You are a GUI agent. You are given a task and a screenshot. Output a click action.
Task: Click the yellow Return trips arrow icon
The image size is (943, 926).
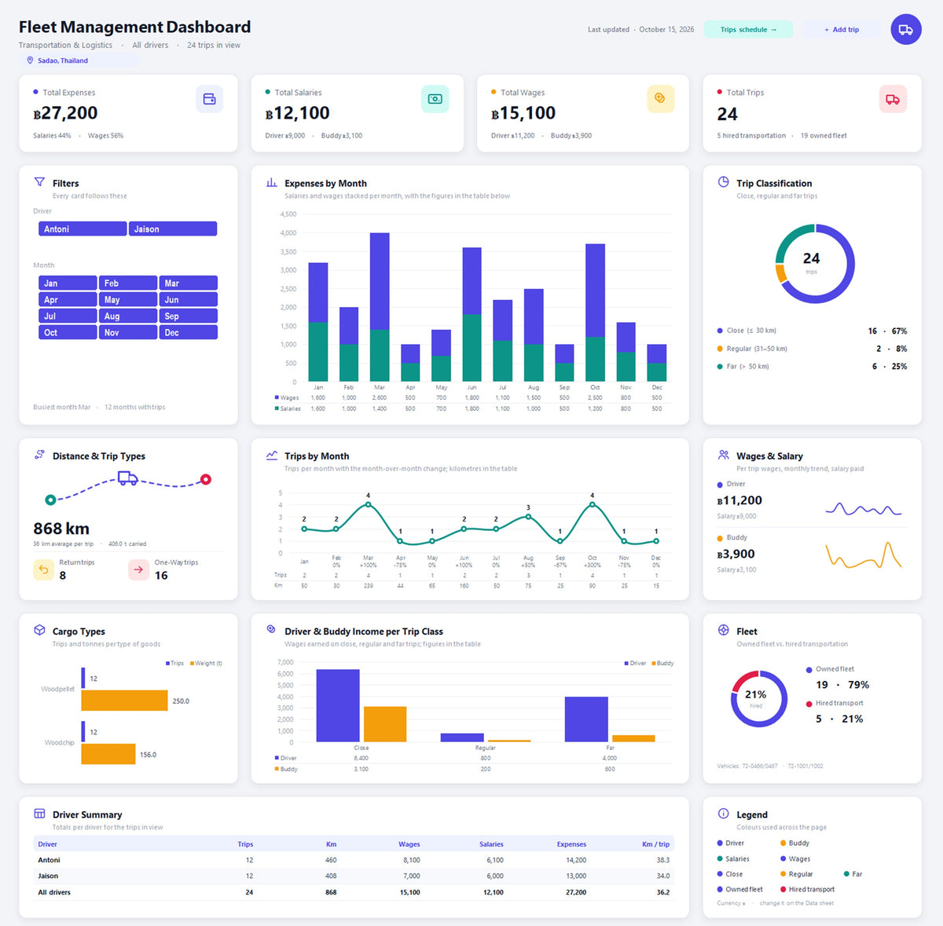pos(44,569)
